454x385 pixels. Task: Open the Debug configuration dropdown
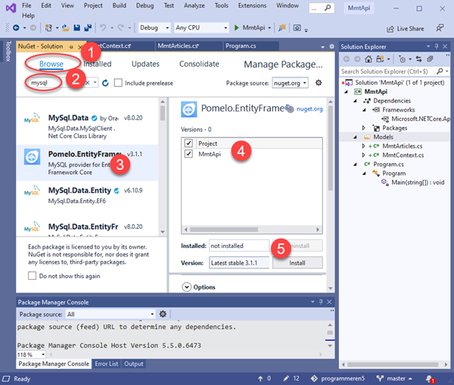point(154,28)
